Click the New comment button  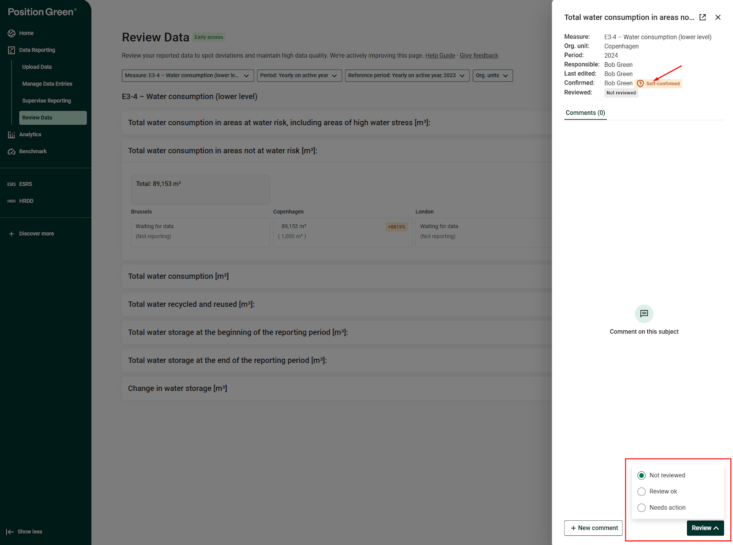[x=593, y=528]
